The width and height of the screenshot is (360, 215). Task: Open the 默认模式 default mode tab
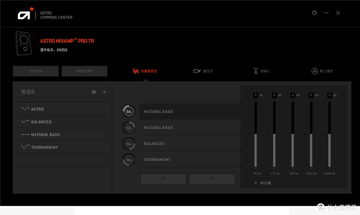[x=322, y=71]
